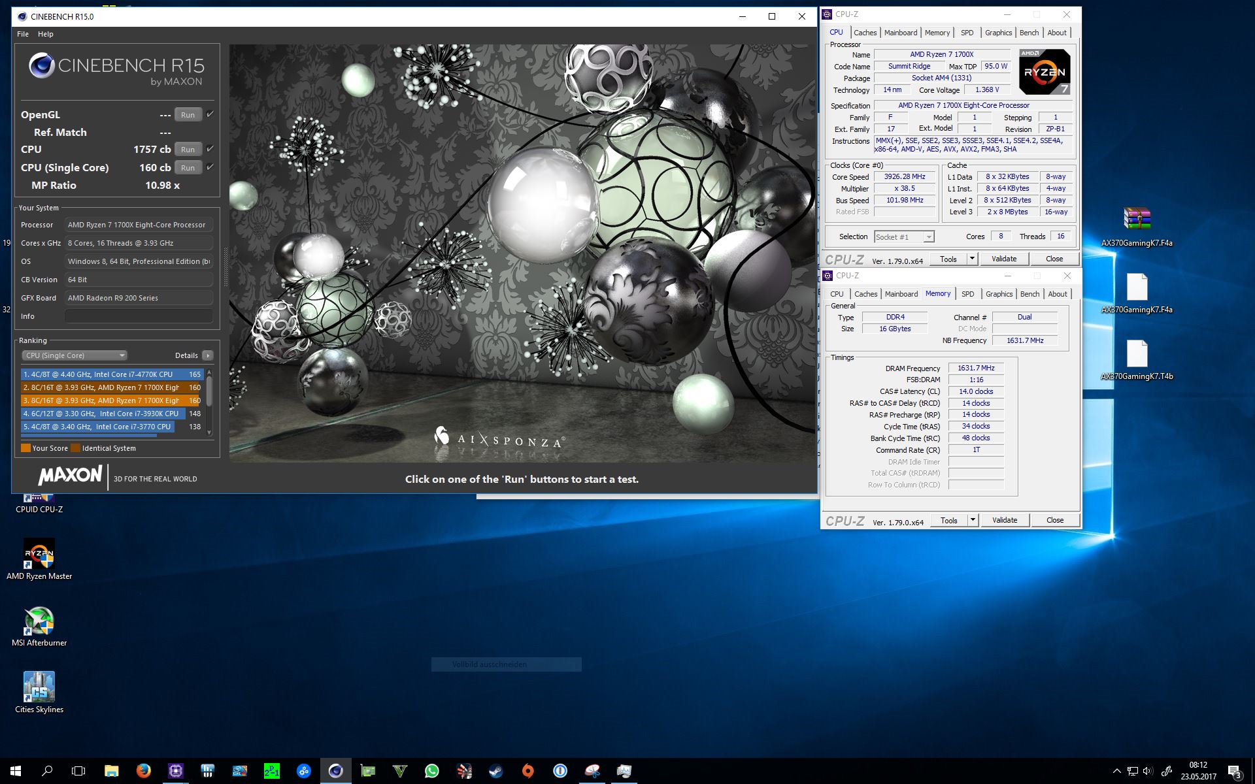Open AX370GamingK7.F4a archive icon
This screenshot has width=1255, height=784.
point(1137,220)
